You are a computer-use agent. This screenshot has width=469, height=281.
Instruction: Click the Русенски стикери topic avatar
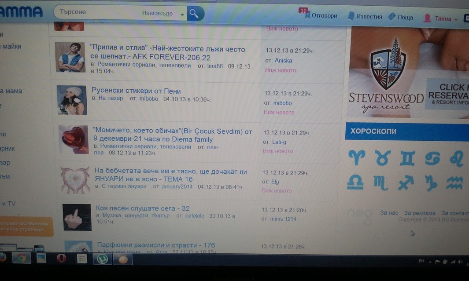[x=72, y=100]
